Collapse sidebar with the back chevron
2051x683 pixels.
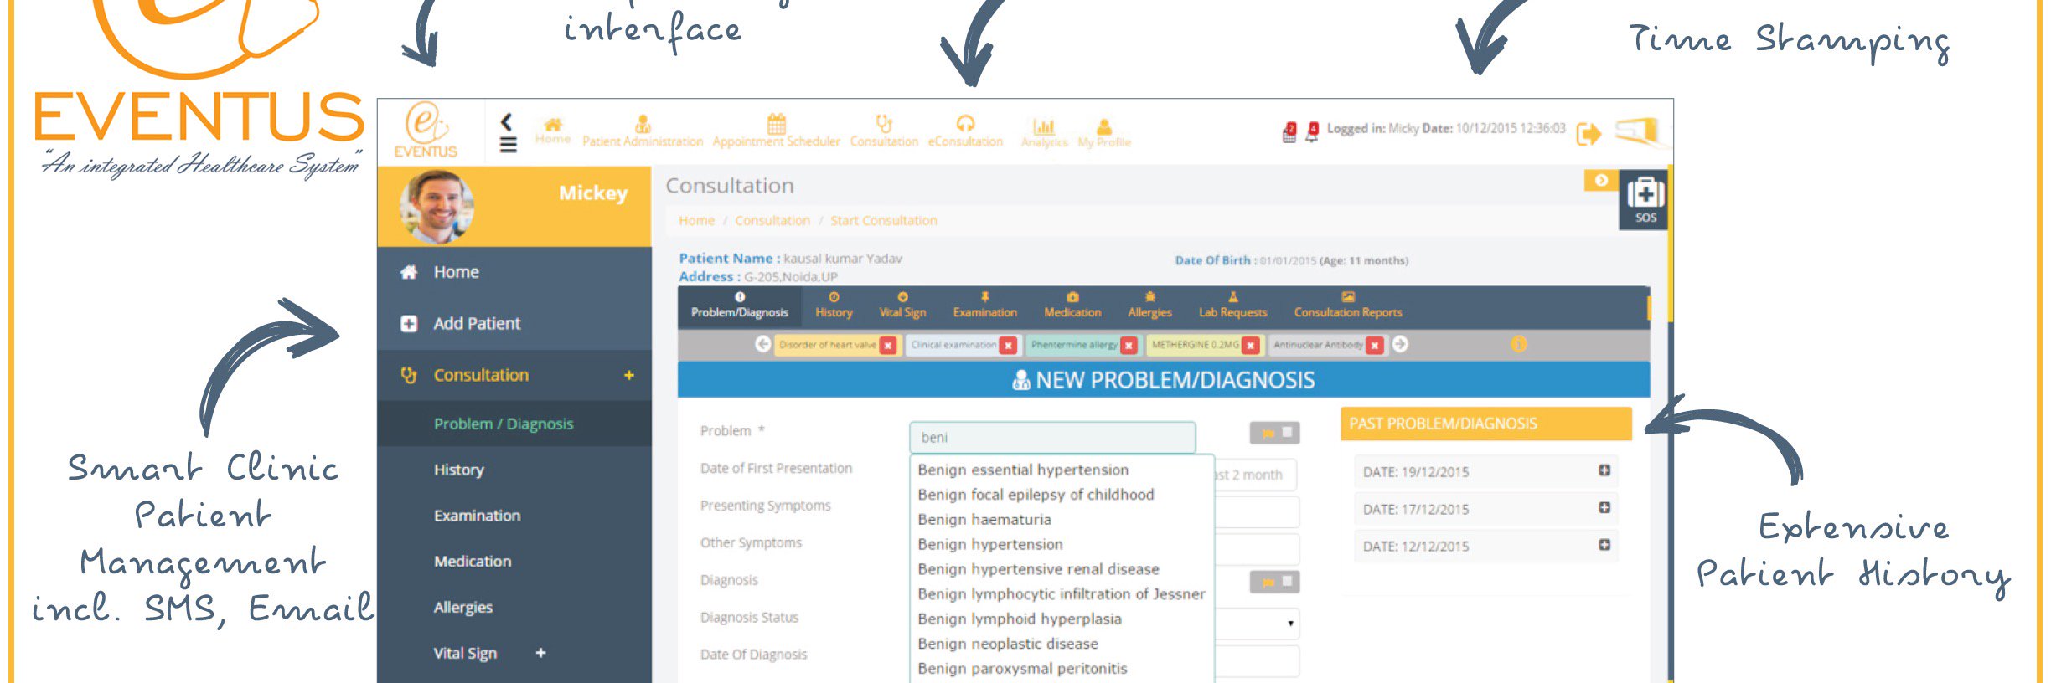(507, 121)
